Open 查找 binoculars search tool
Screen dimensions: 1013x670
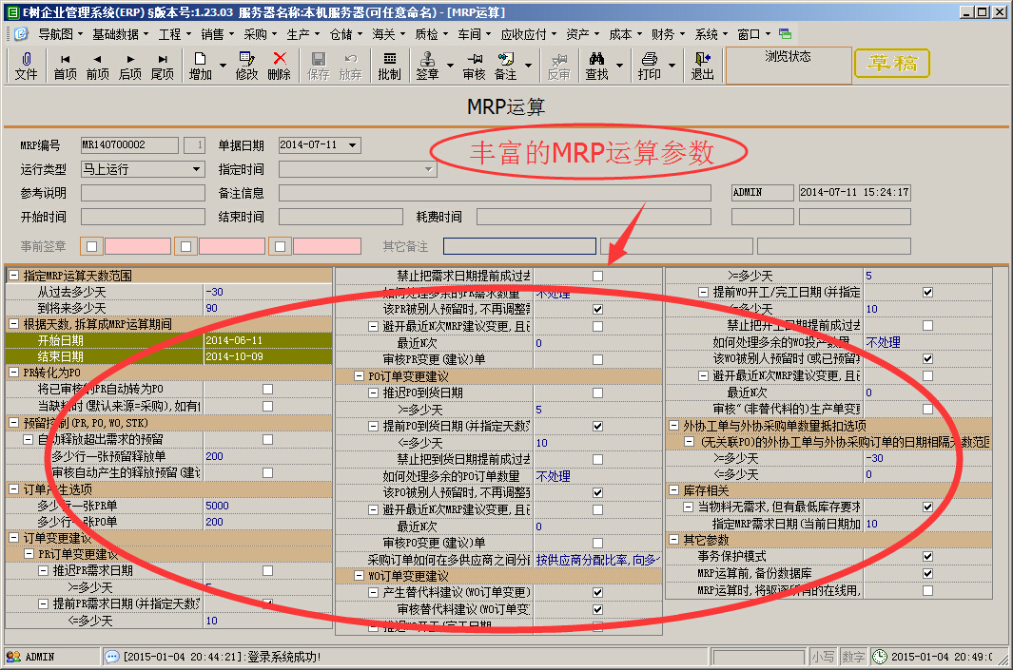point(596,66)
